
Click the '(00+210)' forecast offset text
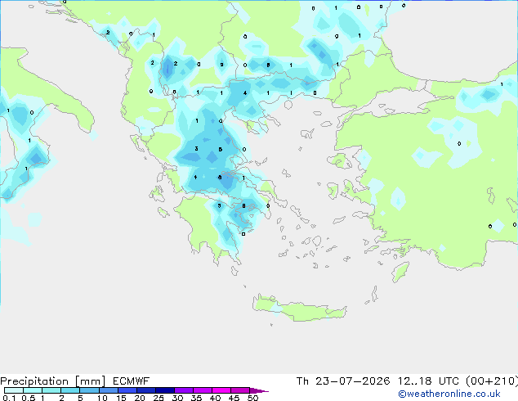pos(492,381)
